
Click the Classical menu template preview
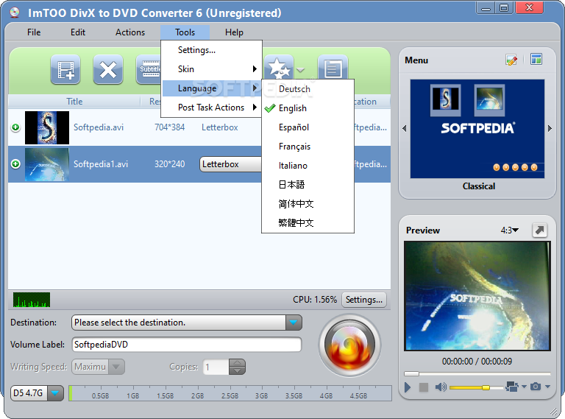(x=477, y=129)
